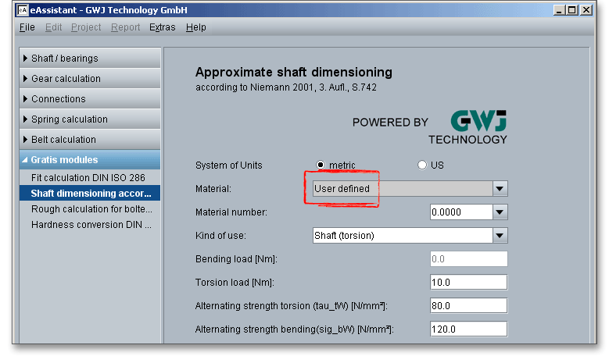Expand the Spring calculation section
The width and height of the screenshot is (609, 356).
[x=89, y=119]
